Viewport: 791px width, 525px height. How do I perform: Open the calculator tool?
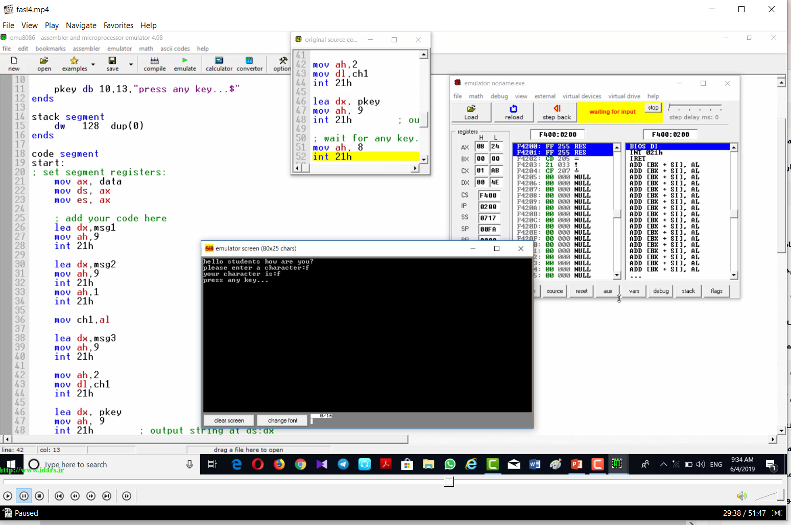pos(219,64)
